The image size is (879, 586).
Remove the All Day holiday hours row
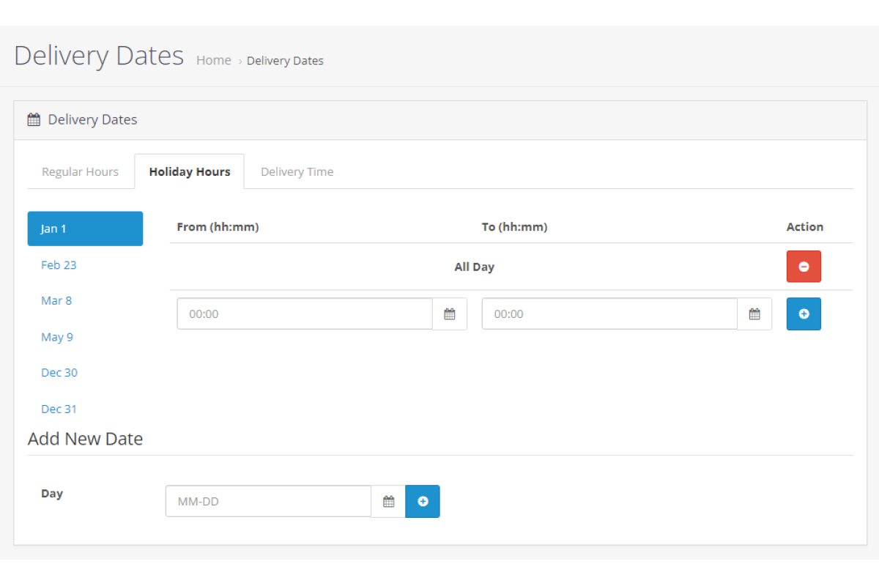point(804,267)
